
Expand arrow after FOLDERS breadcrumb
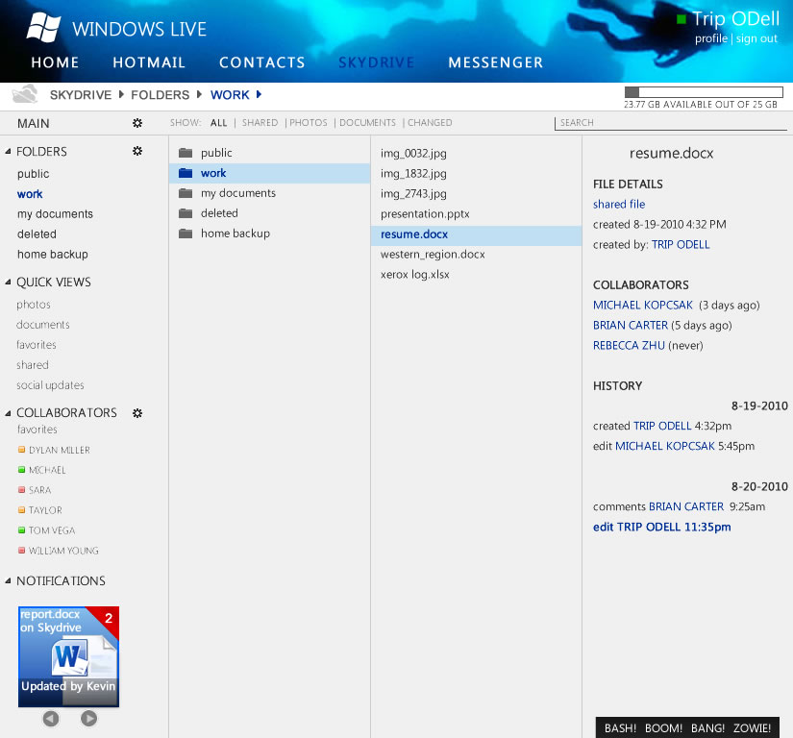[199, 94]
